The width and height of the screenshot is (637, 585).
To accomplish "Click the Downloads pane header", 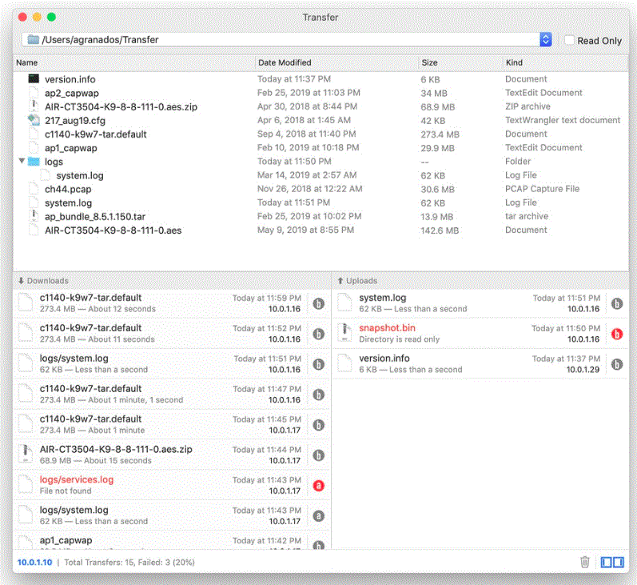I will [x=173, y=281].
